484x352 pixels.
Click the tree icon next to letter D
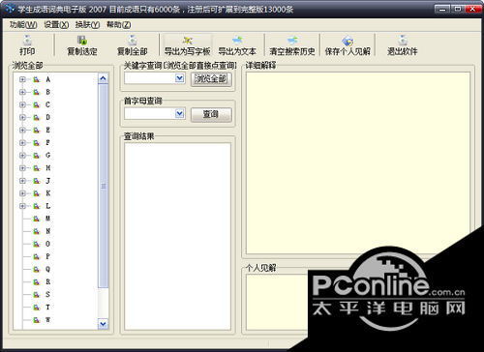(x=37, y=117)
